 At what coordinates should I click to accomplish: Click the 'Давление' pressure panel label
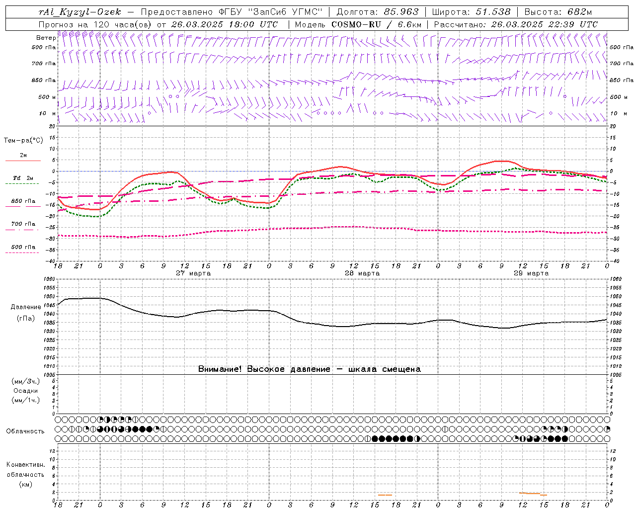click(26, 307)
